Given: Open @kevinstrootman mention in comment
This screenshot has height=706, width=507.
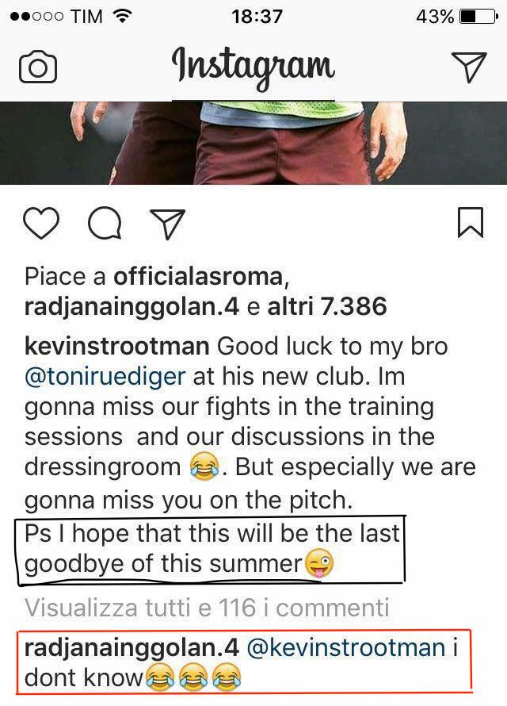Looking at the screenshot, I should (x=346, y=647).
